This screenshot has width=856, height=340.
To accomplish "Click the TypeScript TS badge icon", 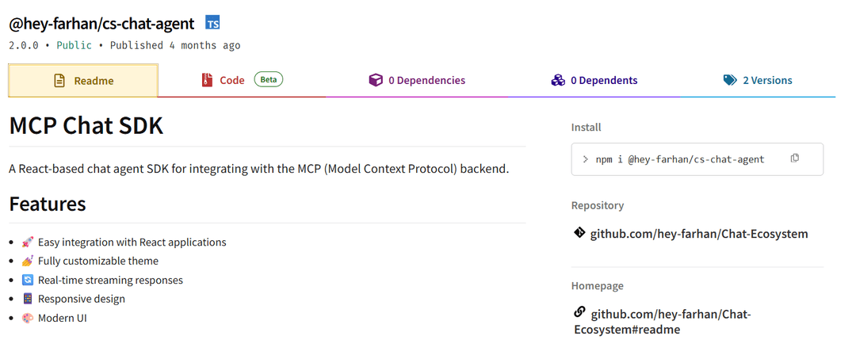I will click(x=212, y=21).
